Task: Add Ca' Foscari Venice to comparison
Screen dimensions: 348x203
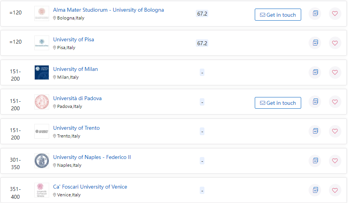Action: click(315, 190)
